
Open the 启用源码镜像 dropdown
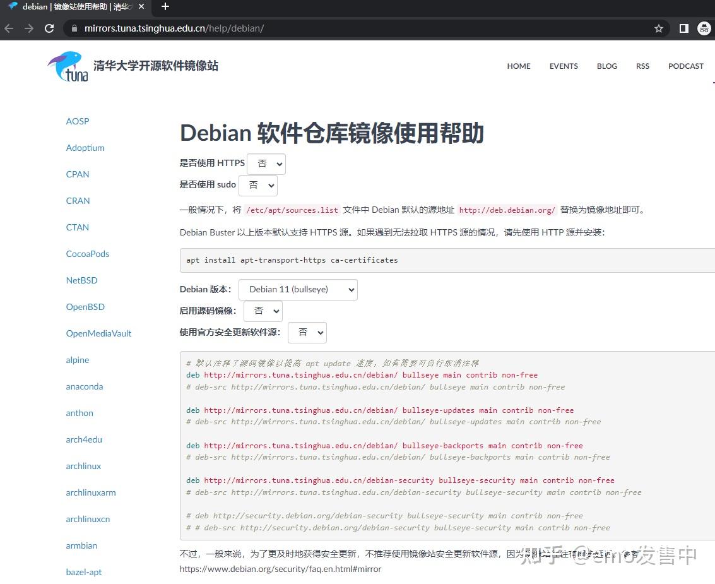point(263,311)
